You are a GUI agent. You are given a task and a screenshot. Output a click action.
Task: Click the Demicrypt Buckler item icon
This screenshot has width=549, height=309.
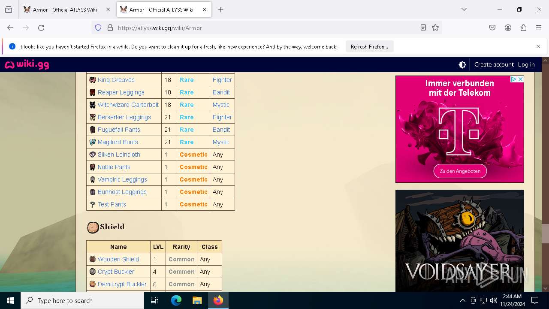(x=92, y=284)
